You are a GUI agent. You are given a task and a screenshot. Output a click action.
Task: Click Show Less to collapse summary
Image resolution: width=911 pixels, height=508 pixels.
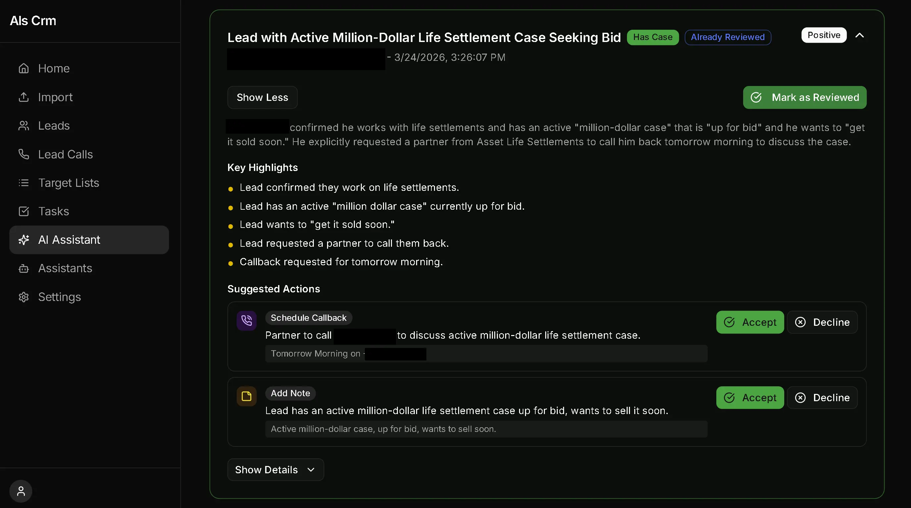click(262, 97)
